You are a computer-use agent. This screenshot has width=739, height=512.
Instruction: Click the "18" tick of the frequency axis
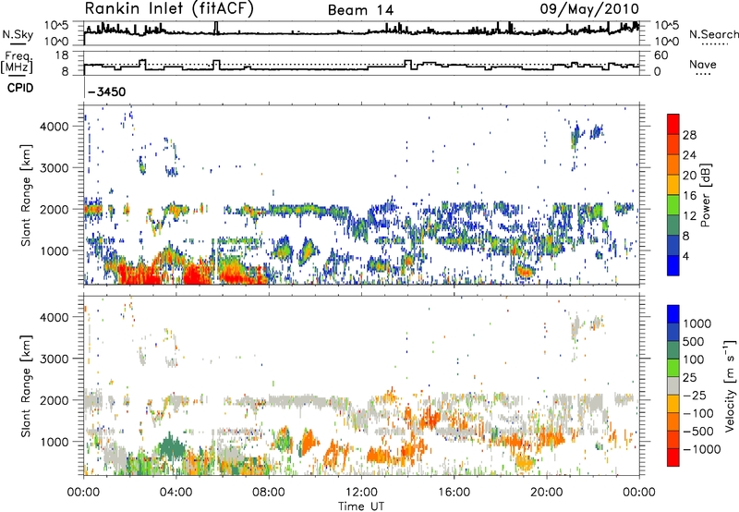tap(62, 55)
